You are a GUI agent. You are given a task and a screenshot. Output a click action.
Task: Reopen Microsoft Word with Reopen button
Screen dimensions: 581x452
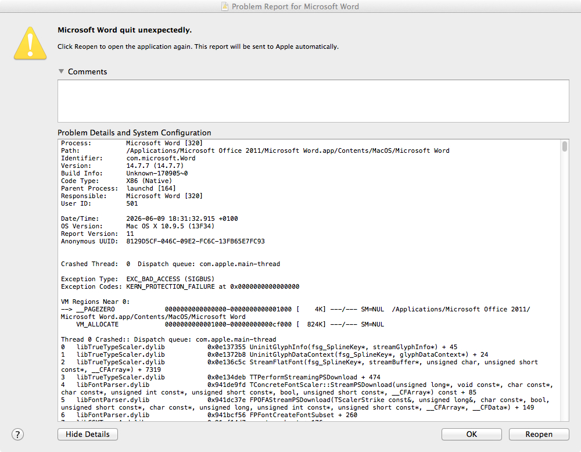coord(539,434)
